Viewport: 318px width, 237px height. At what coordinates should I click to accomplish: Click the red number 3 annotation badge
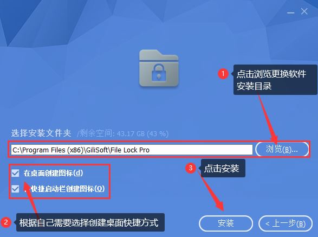[191, 168]
